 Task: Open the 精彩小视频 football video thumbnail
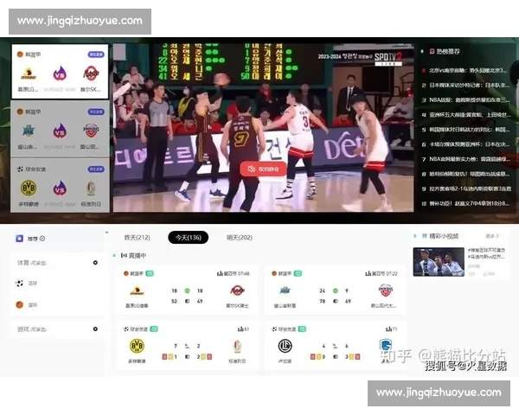[x=439, y=262]
